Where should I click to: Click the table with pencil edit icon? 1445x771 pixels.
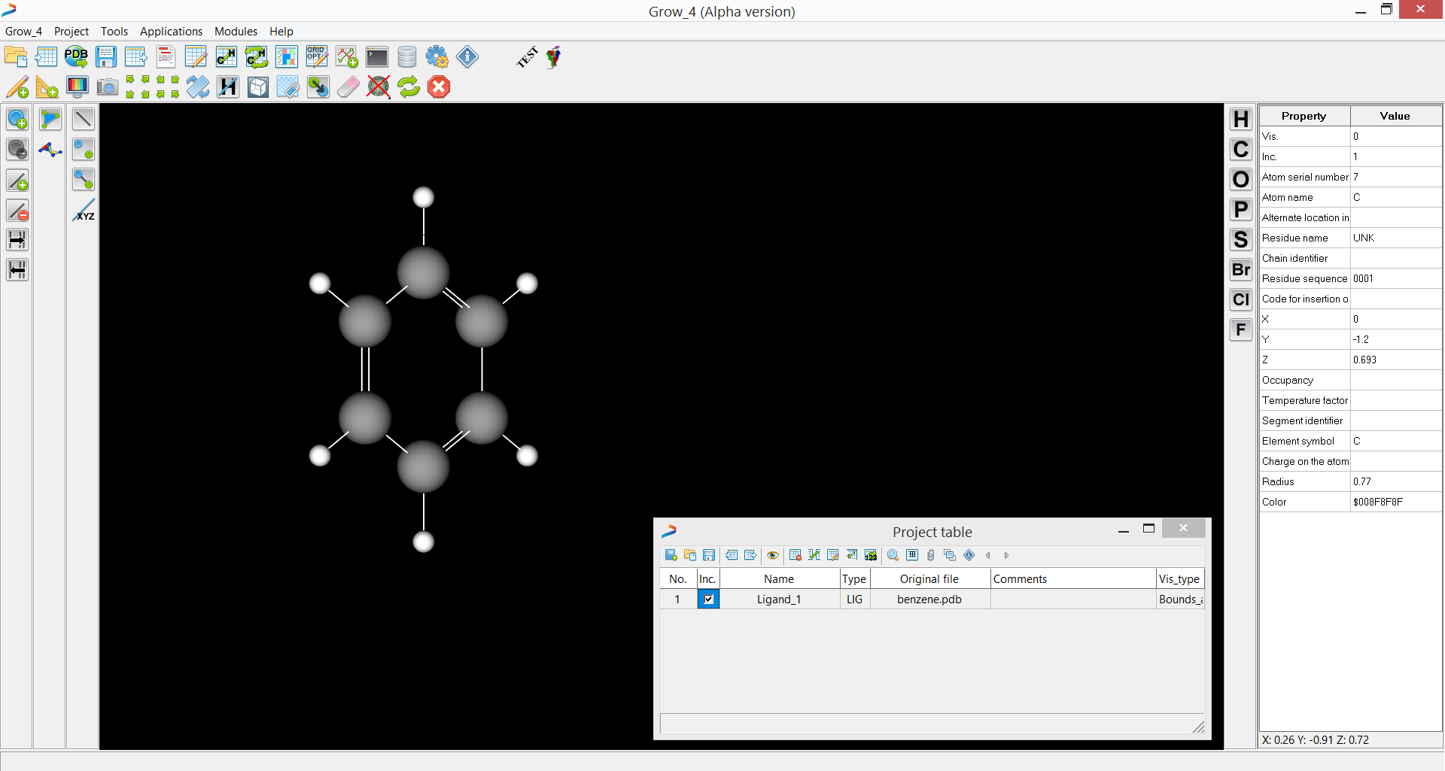[x=196, y=56]
